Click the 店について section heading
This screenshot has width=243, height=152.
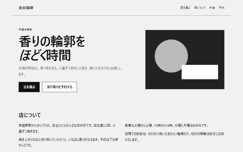(30, 115)
